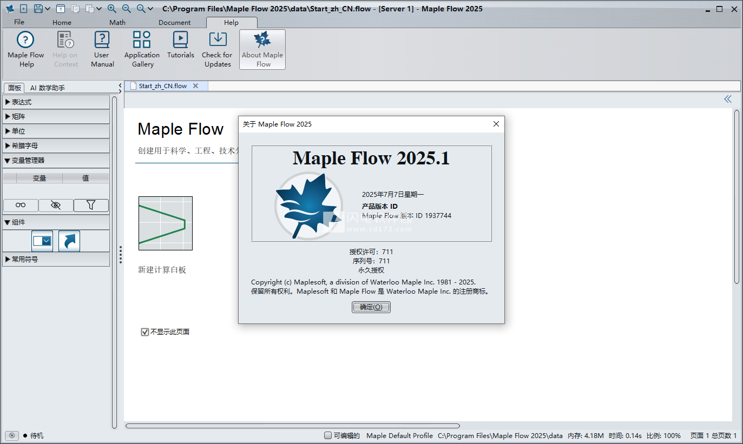This screenshot has width=743, height=444.
Task: Click the Copy icon in the quick toolbar
Action: (76, 9)
